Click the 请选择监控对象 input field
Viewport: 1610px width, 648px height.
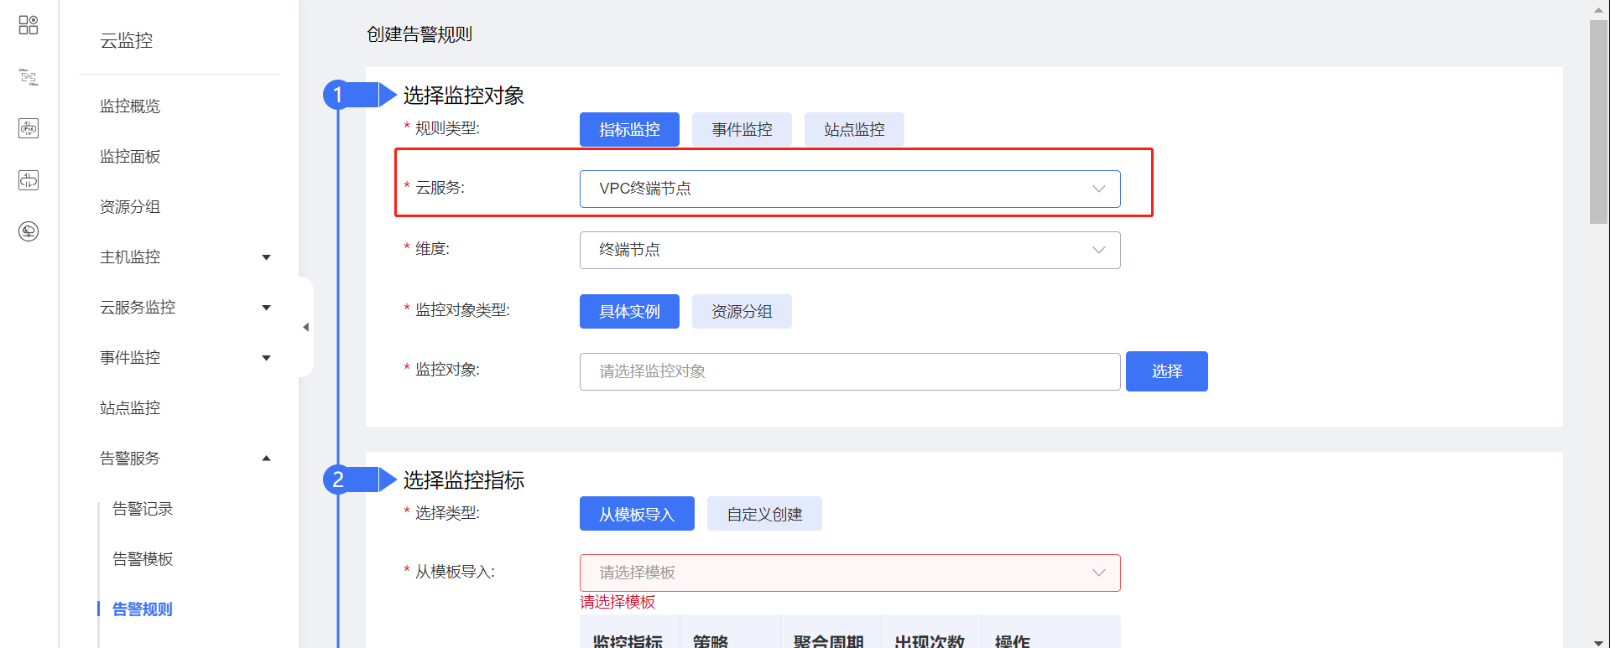849,371
